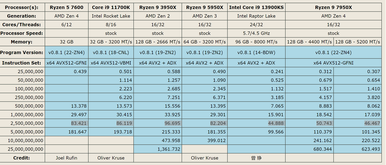Select the "128 GB - 2666 MT/s" memory cell
This screenshot has width=386, height=165.
158,42
